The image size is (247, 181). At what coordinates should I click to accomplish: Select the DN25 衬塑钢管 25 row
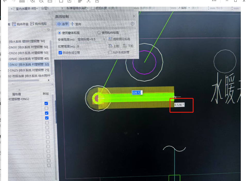pyautogui.click(x=29, y=70)
